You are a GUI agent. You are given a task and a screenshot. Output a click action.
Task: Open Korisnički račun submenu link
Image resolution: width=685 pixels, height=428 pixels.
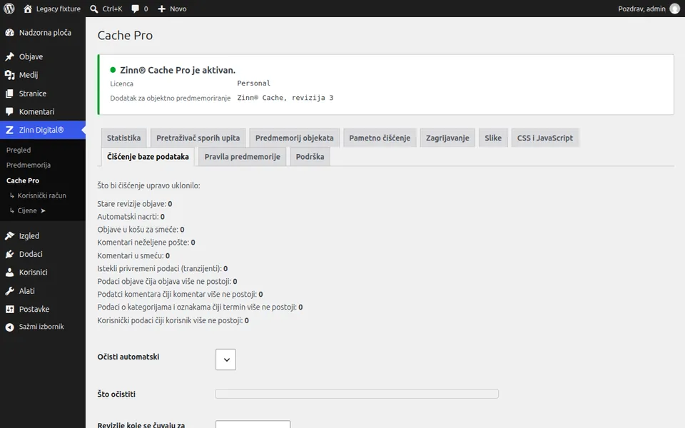coord(42,195)
